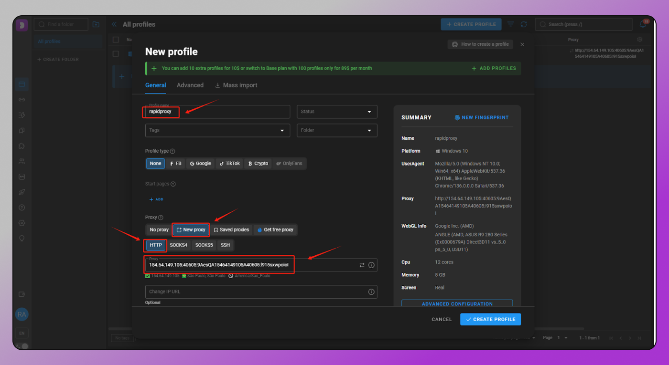The image size is (669, 365).
Task: Click Advanced Configuration button
Action: [x=457, y=303]
